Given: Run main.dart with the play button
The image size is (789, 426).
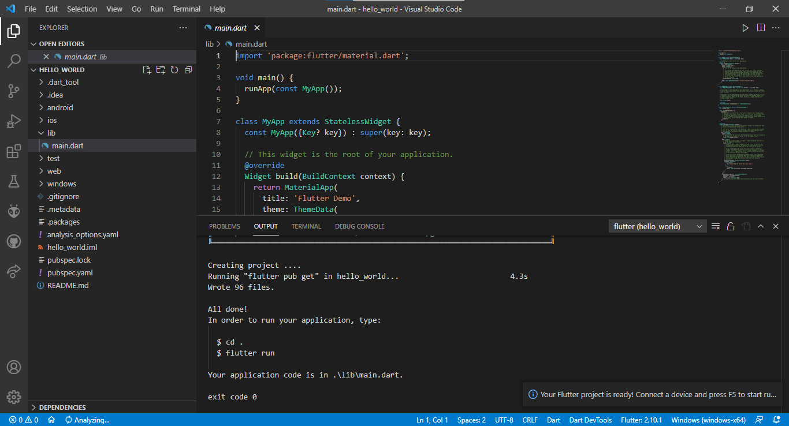Looking at the screenshot, I should [746, 27].
